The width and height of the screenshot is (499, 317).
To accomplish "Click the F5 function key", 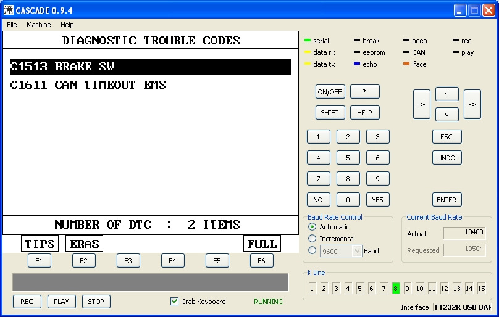I will (x=217, y=261).
